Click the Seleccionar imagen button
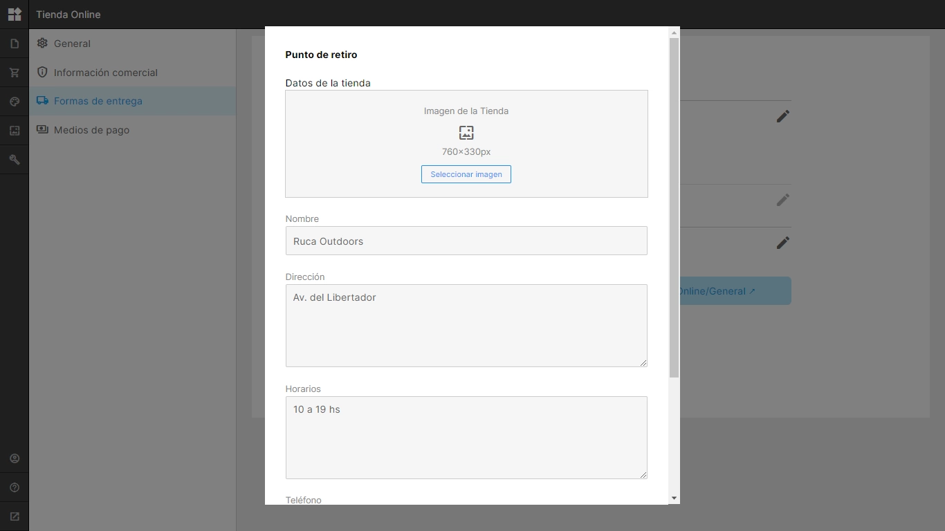 pos(466,174)
